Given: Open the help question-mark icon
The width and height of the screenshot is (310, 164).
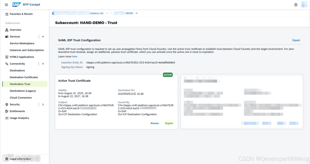Looking at the screenshot, I should 296,5.
